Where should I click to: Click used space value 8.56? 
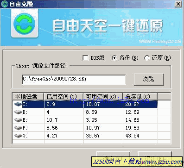pos(52,128)
